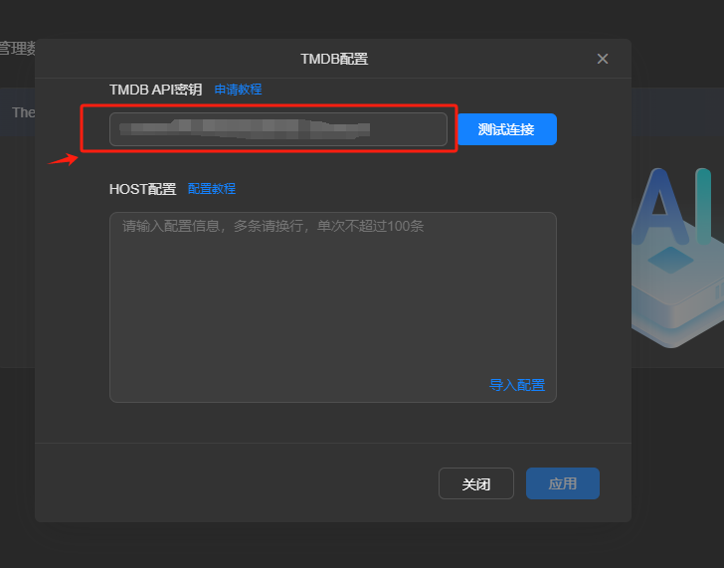Click the TMDB配置 dialog title
Image resolution: width=724 pixels, height=568 pixels.
point(334,59)
